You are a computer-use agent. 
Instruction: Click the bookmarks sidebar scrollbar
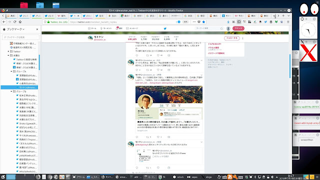[39, 62]
